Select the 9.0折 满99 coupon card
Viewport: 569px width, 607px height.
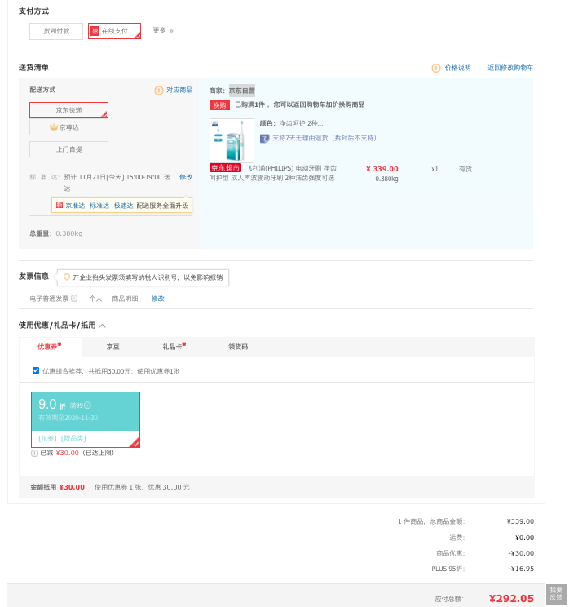(x=86, y=419)
